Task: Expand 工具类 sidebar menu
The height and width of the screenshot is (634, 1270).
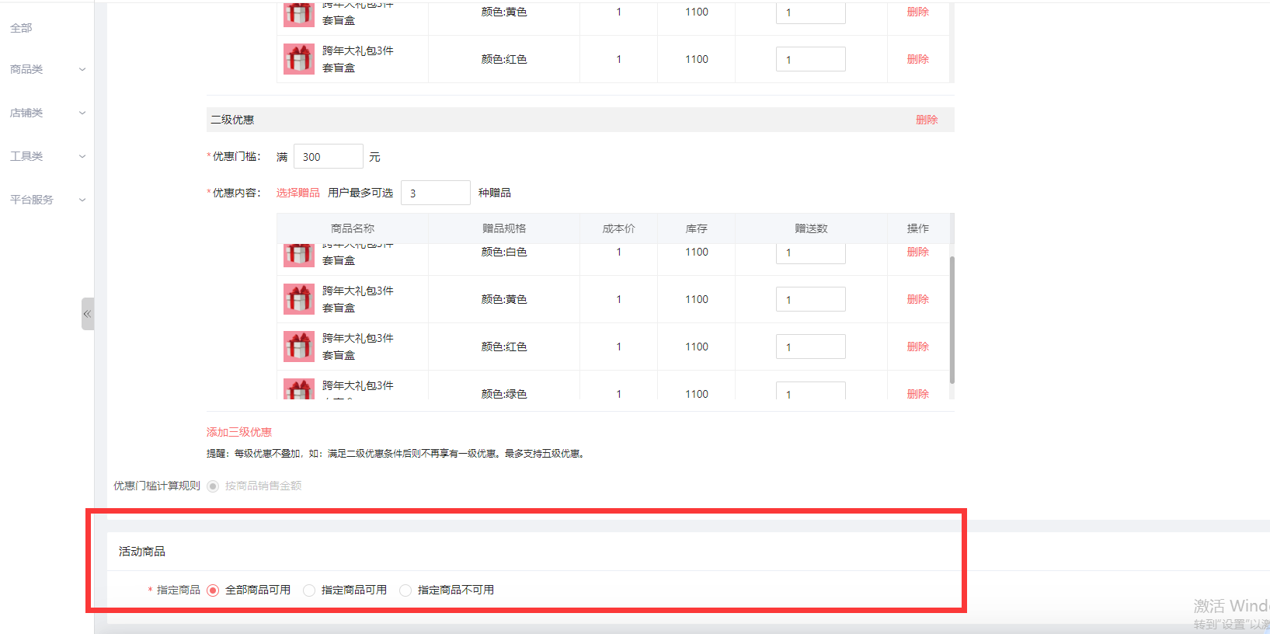Action: 47,156
